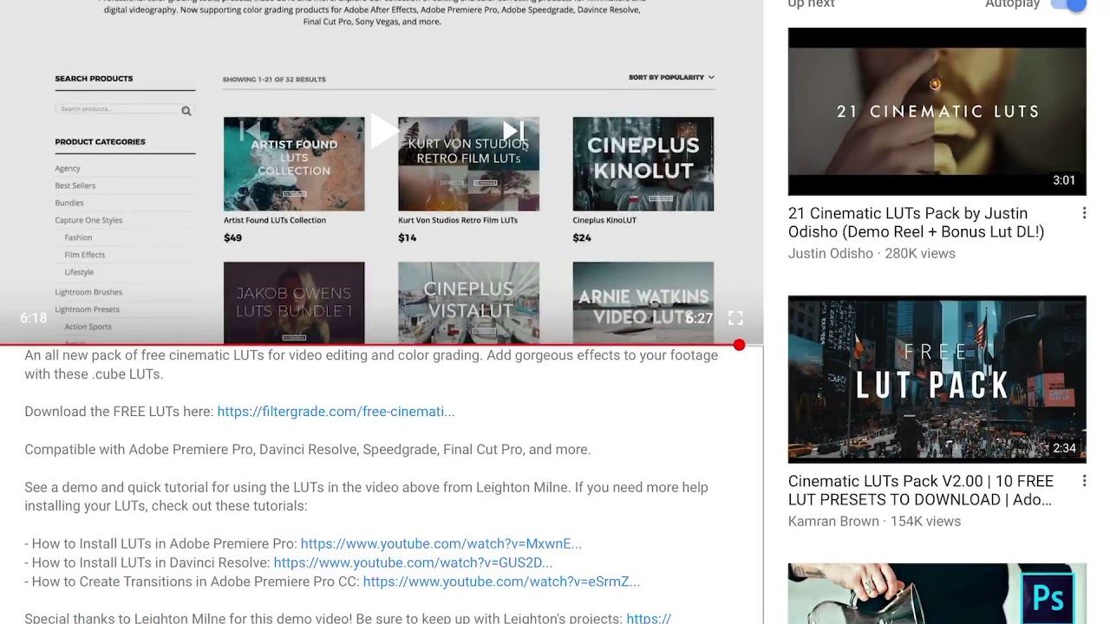Click the 6:18 elapsed time

point(34,318)
